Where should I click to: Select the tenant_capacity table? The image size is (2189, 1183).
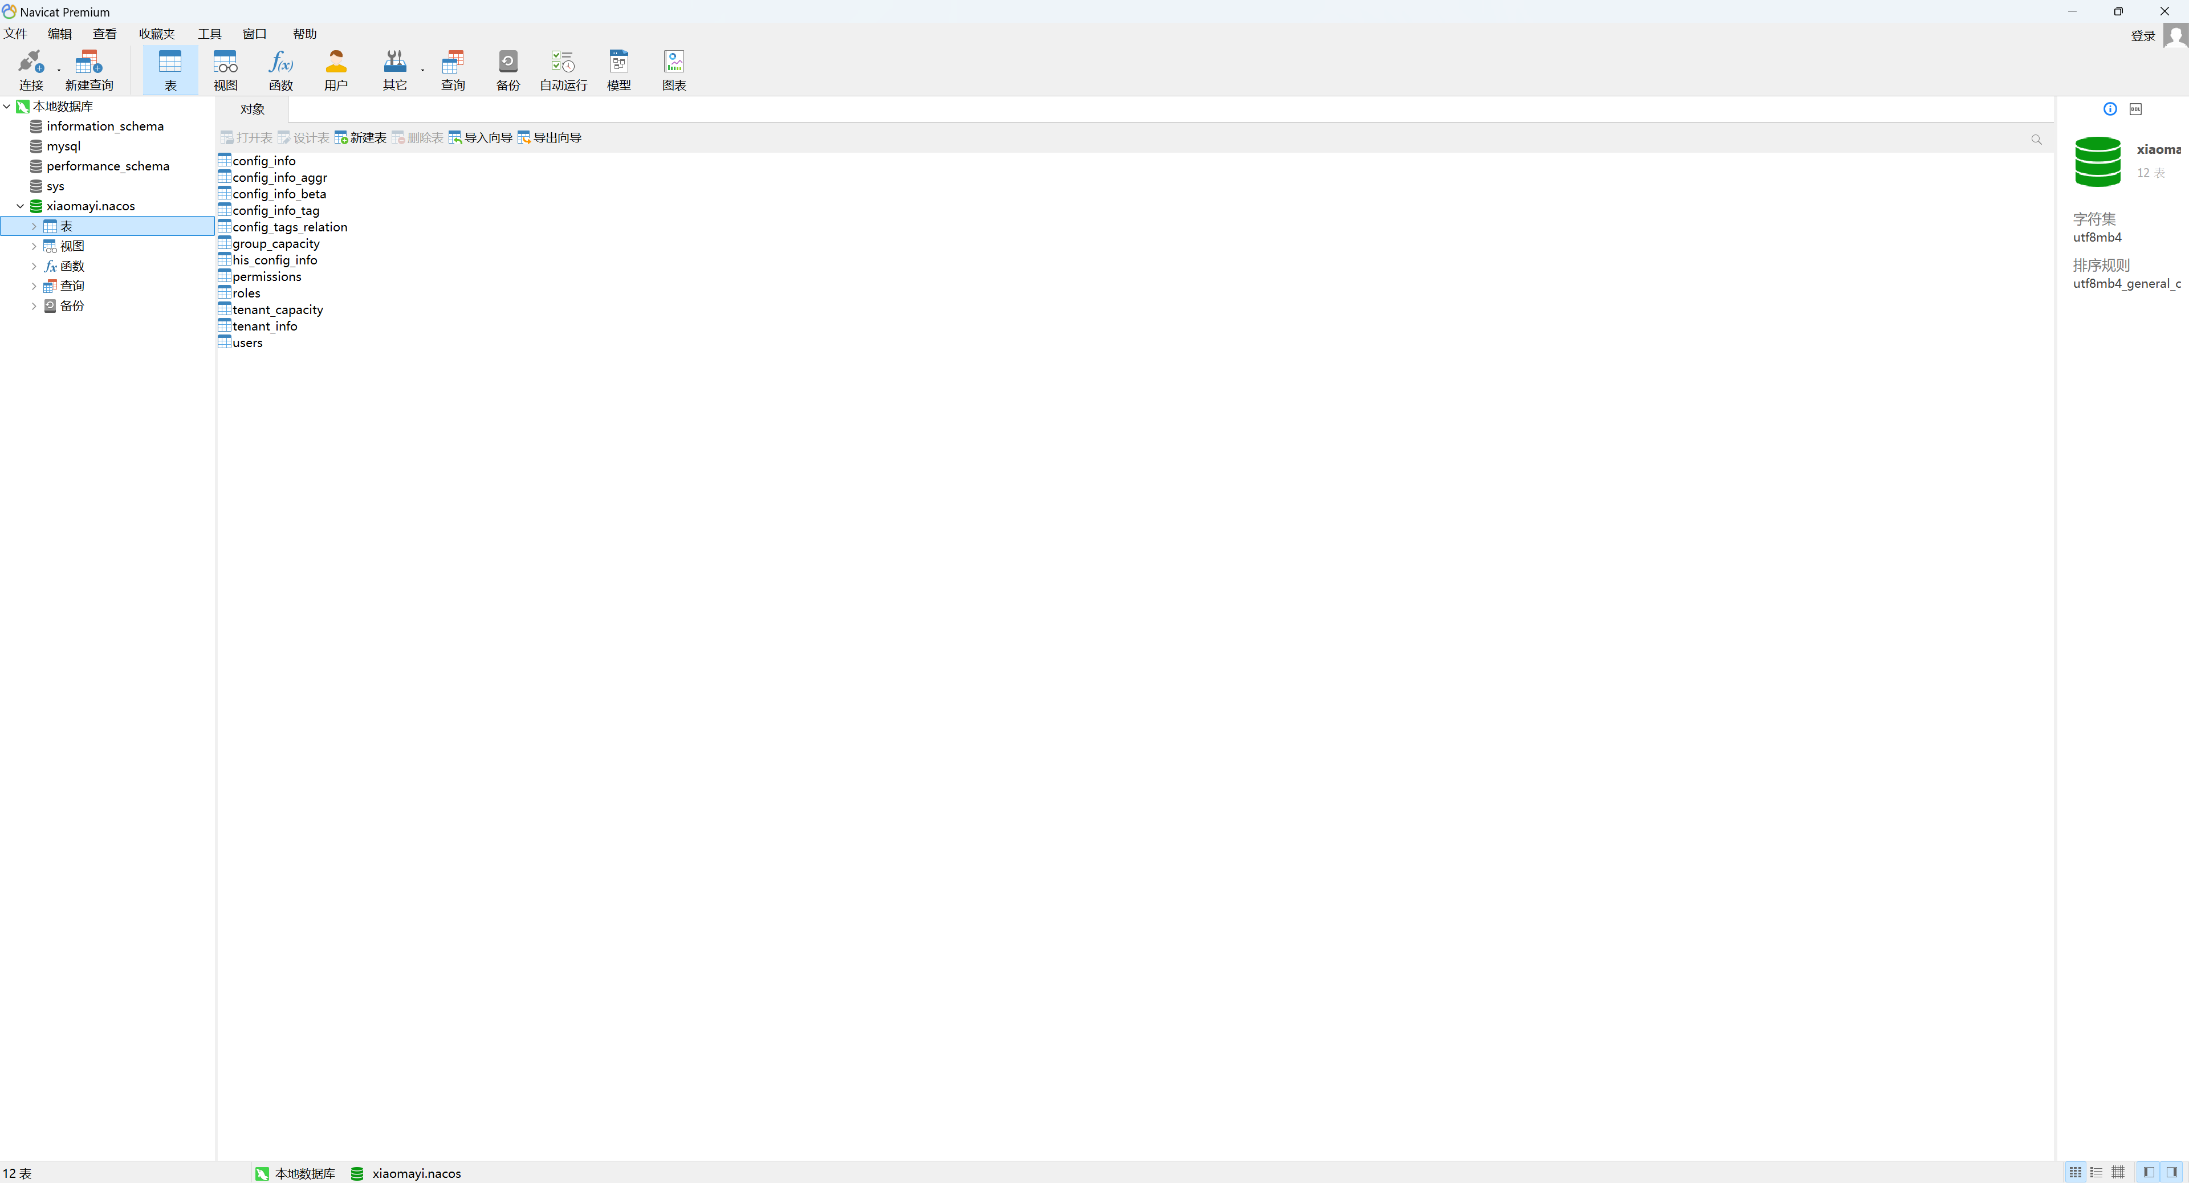[x=270, y=310]
